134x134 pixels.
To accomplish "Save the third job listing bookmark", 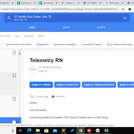I will [14, 99].
